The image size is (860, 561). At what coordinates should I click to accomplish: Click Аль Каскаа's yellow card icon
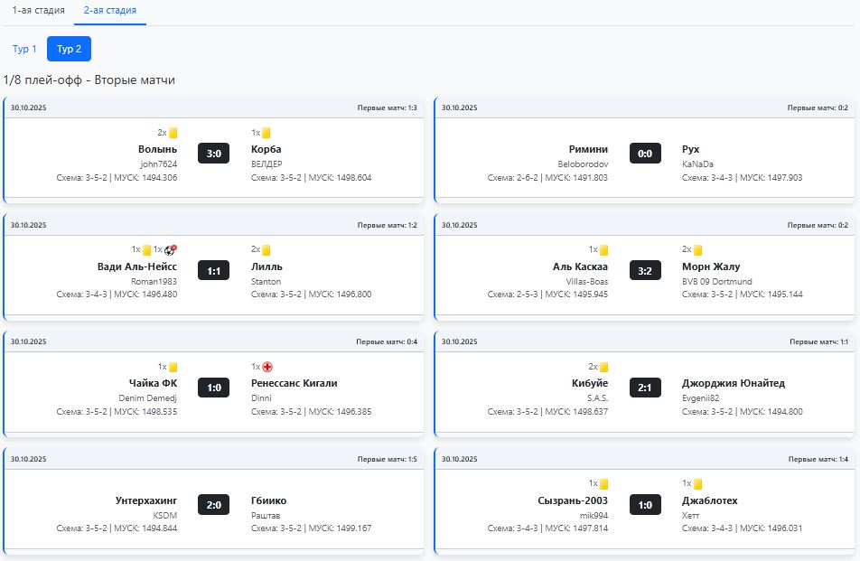tap(603, 250)
